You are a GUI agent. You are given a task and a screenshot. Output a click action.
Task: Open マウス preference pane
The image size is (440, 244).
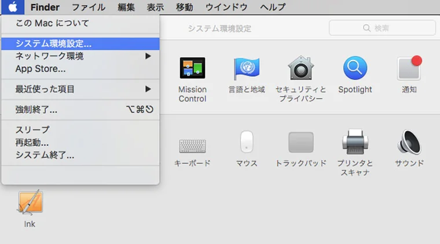247,149
